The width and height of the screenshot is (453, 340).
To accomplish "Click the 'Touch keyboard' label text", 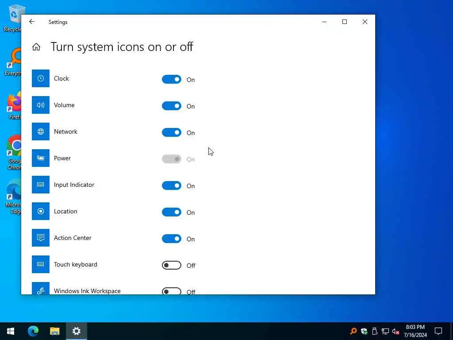I will click(75, 265).
